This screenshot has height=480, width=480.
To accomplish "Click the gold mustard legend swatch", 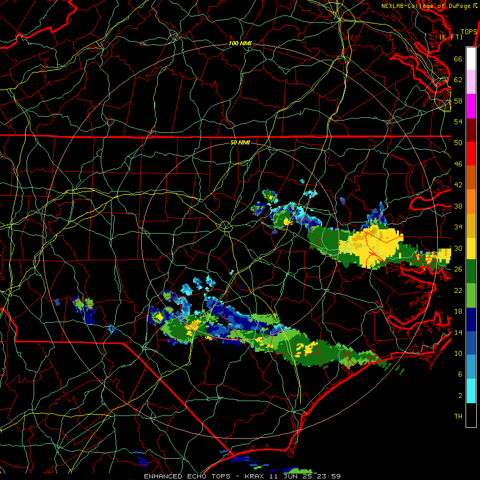I will point(471,225).
